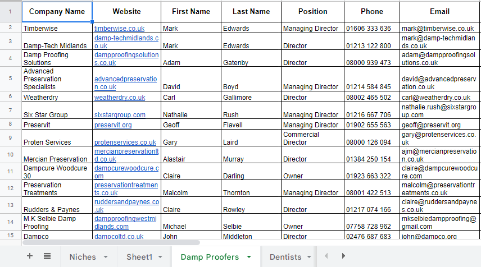
Task: Select row 2 via its row number
Action: pyautogui.click(x=11, y=27)
